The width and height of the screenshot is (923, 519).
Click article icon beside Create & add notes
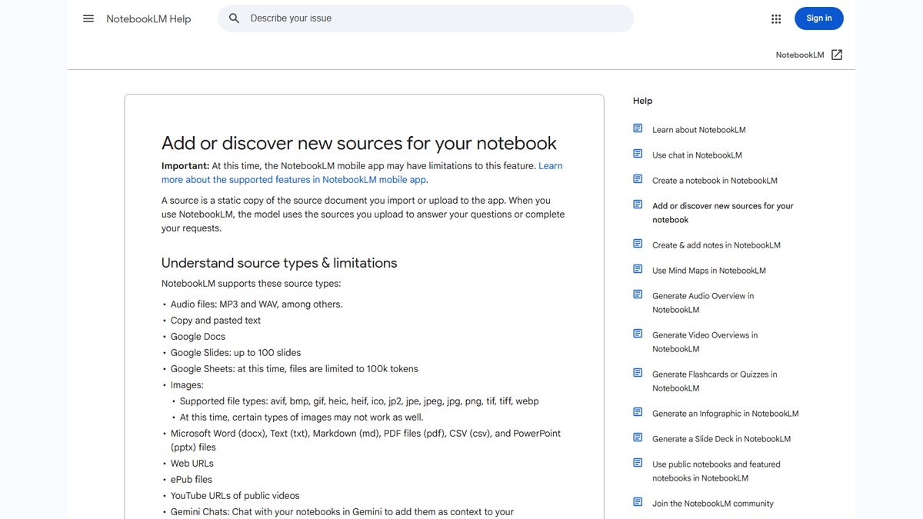pos(638,244)
